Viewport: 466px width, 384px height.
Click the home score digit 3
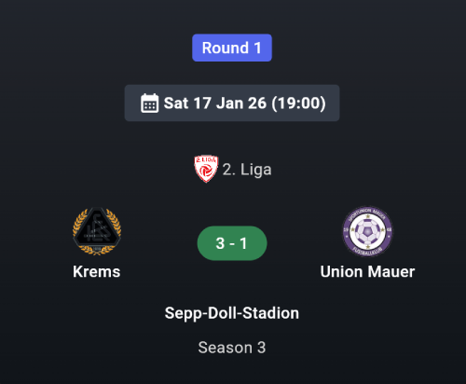pos(220,243)
